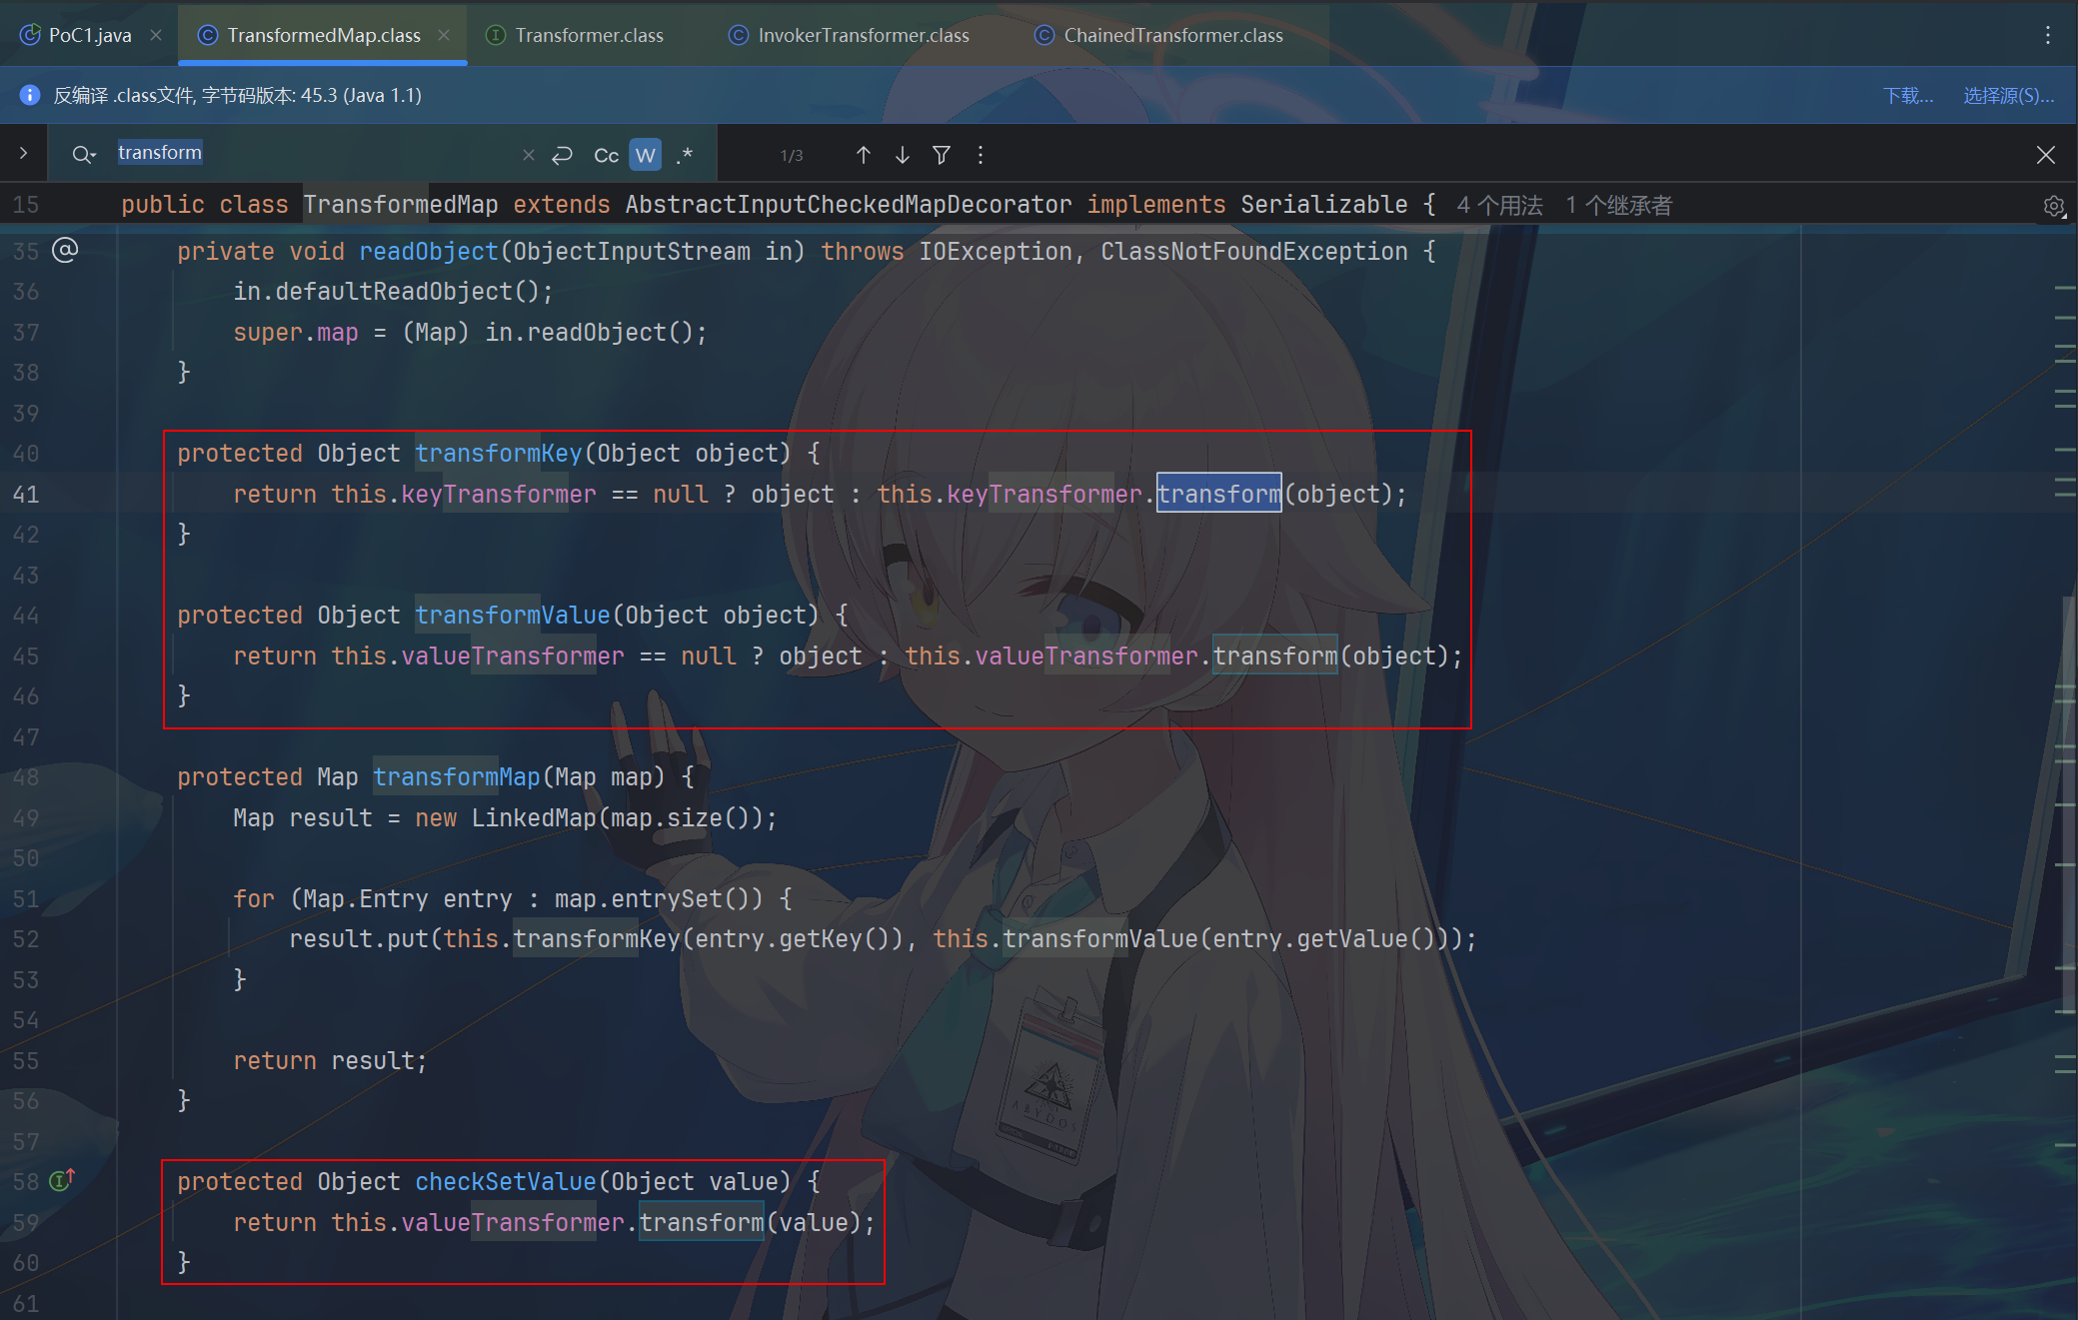The height and width of the screenshot is (1320, 2078).
Task: Go to next search occurrence
Action: 903,155
